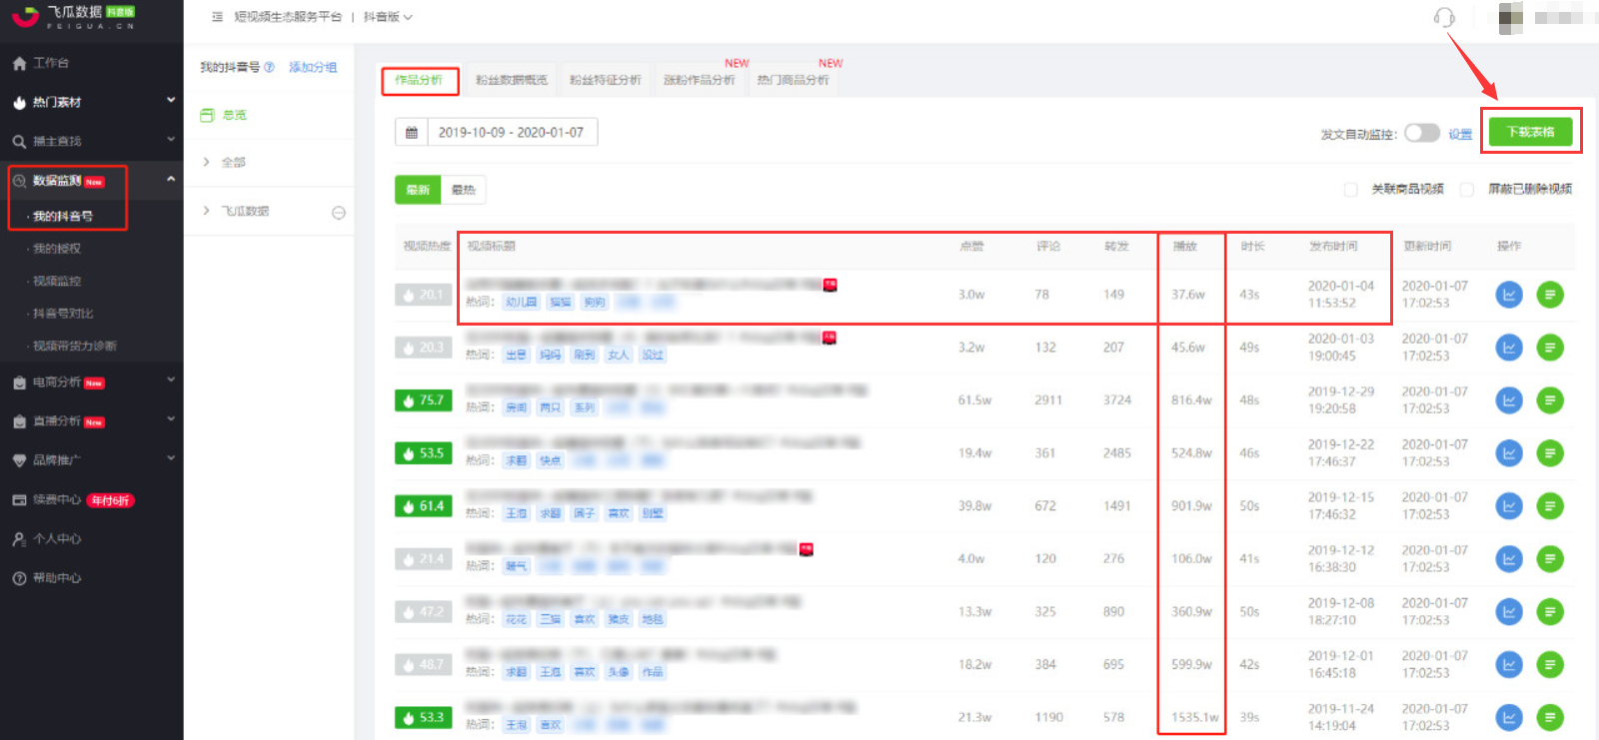The image size is (1599, 740).
Task: Click the help icon beside 我的抖音号
Action: click(x=269, y=67)
